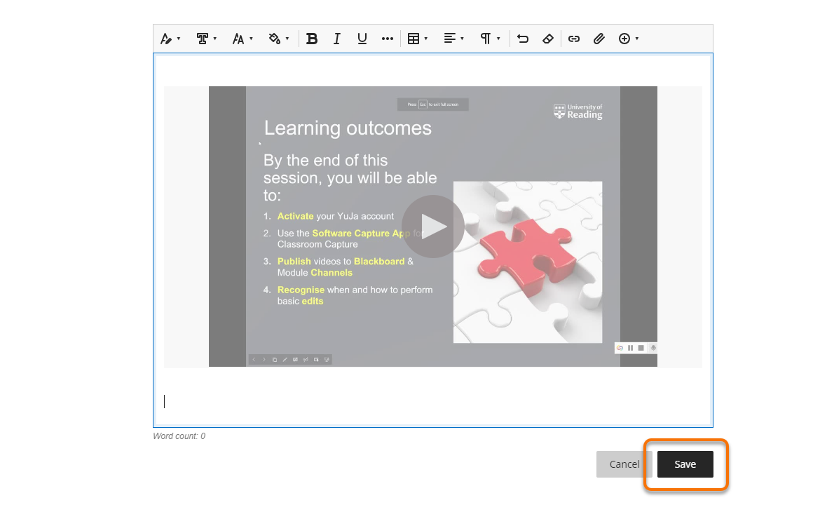Click the 'Learning outcomes' slide heading
The width and height of the screenshot is (813, 526).
point(348,128)
